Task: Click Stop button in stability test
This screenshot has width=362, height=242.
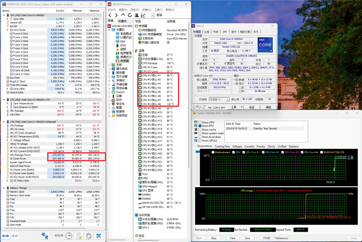Action: [214, 238]
